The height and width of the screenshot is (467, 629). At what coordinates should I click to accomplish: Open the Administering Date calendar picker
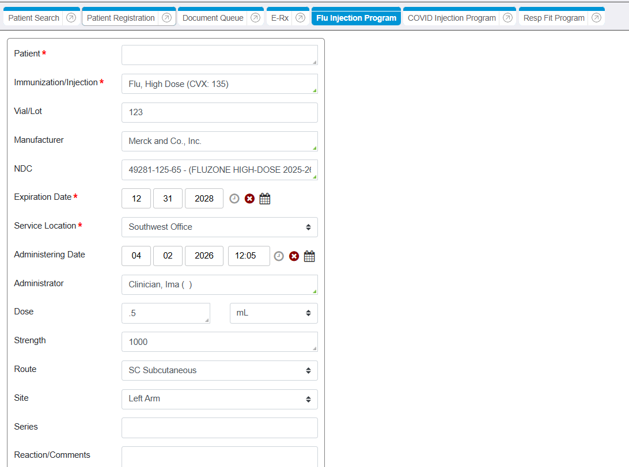pos(309,256)
